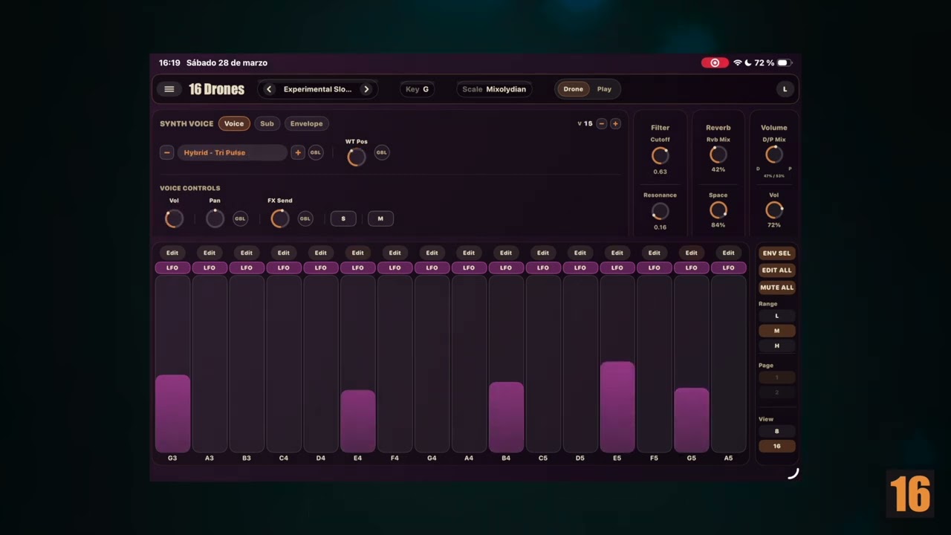Select the Voice tab
The height and width of the screenshot is (535, 951).
pos(234,123)
